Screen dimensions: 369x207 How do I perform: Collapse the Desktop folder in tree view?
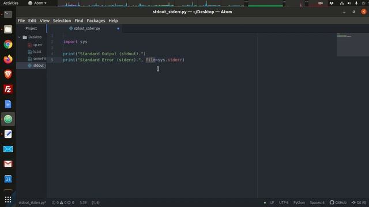[x=19, y=37]
